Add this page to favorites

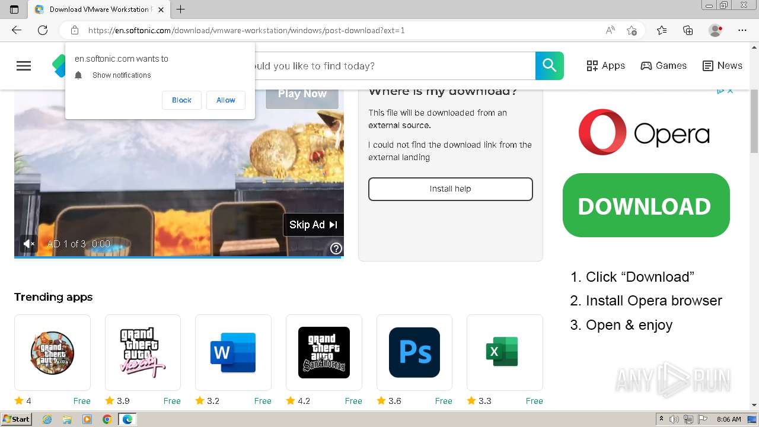pyautogui.click(x=632, y=30)
